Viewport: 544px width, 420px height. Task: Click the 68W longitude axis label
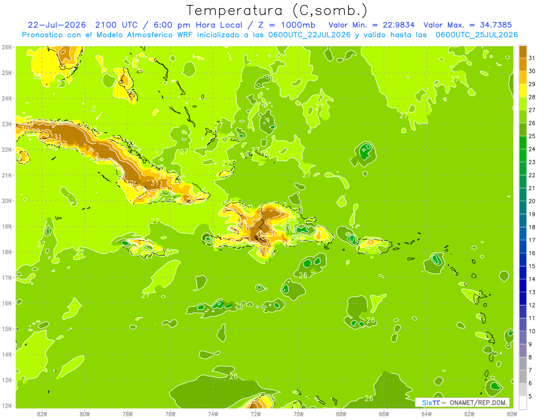pos(341,413)
